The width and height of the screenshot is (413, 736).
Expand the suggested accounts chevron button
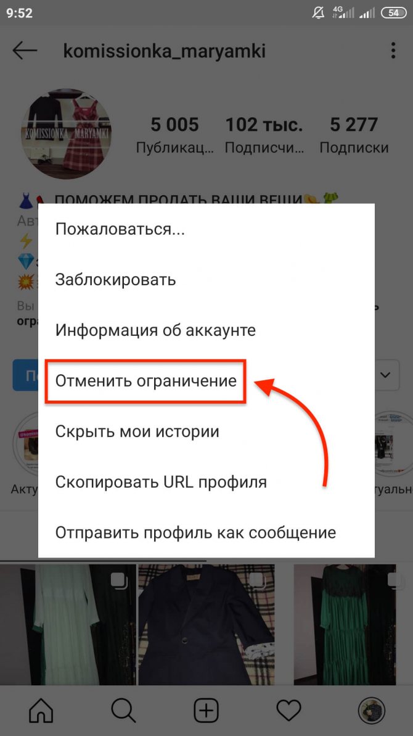click(386, 375)
